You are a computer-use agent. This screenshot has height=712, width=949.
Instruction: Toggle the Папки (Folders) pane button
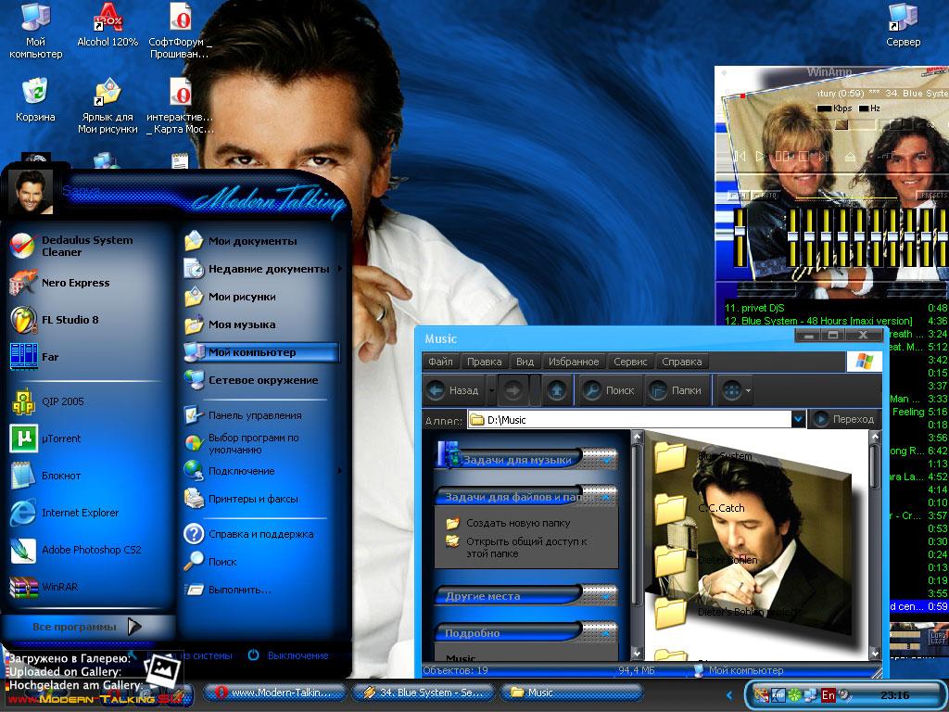tap(675, 390)
